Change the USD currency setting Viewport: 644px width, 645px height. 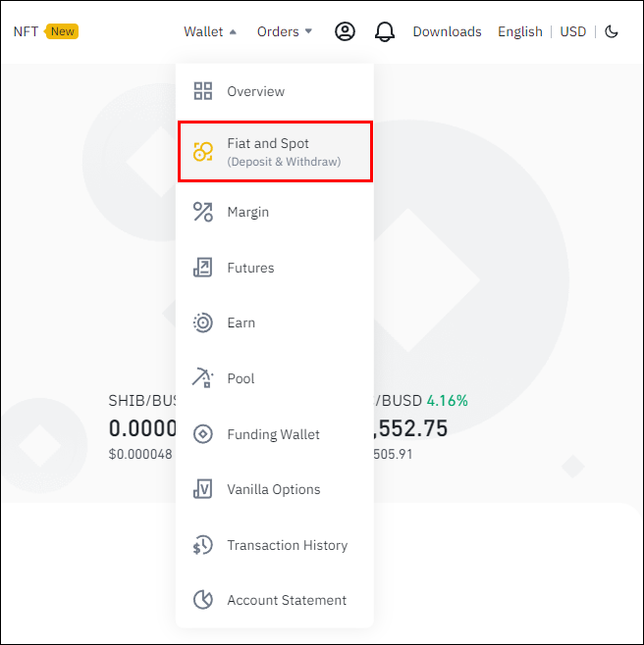pyautogui.click(x=573, y=31)
